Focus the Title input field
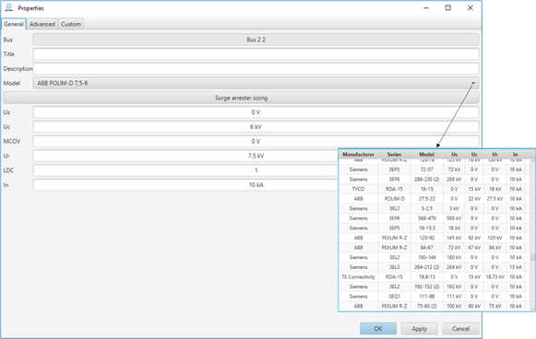536x339 pixels. 256,54
